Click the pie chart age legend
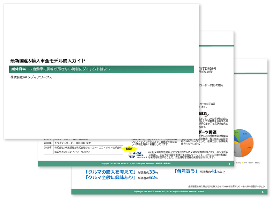This screenshot has height=198, width=271. click(247, 163)
